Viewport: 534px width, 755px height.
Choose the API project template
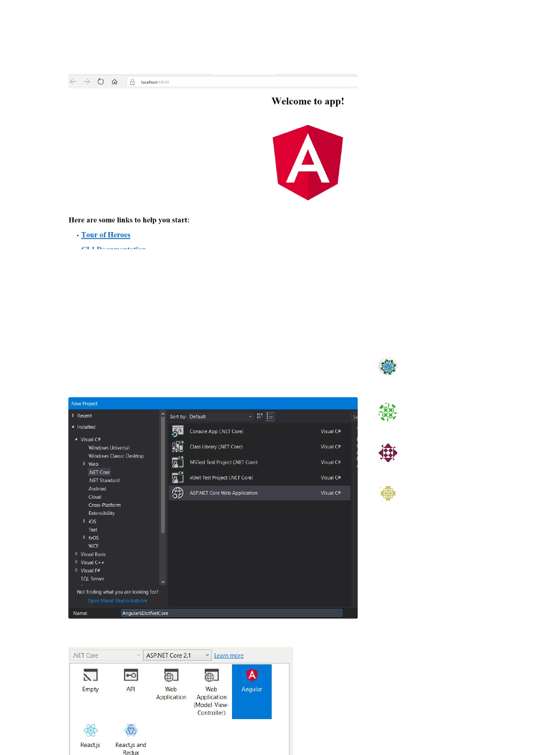(131, 681)
